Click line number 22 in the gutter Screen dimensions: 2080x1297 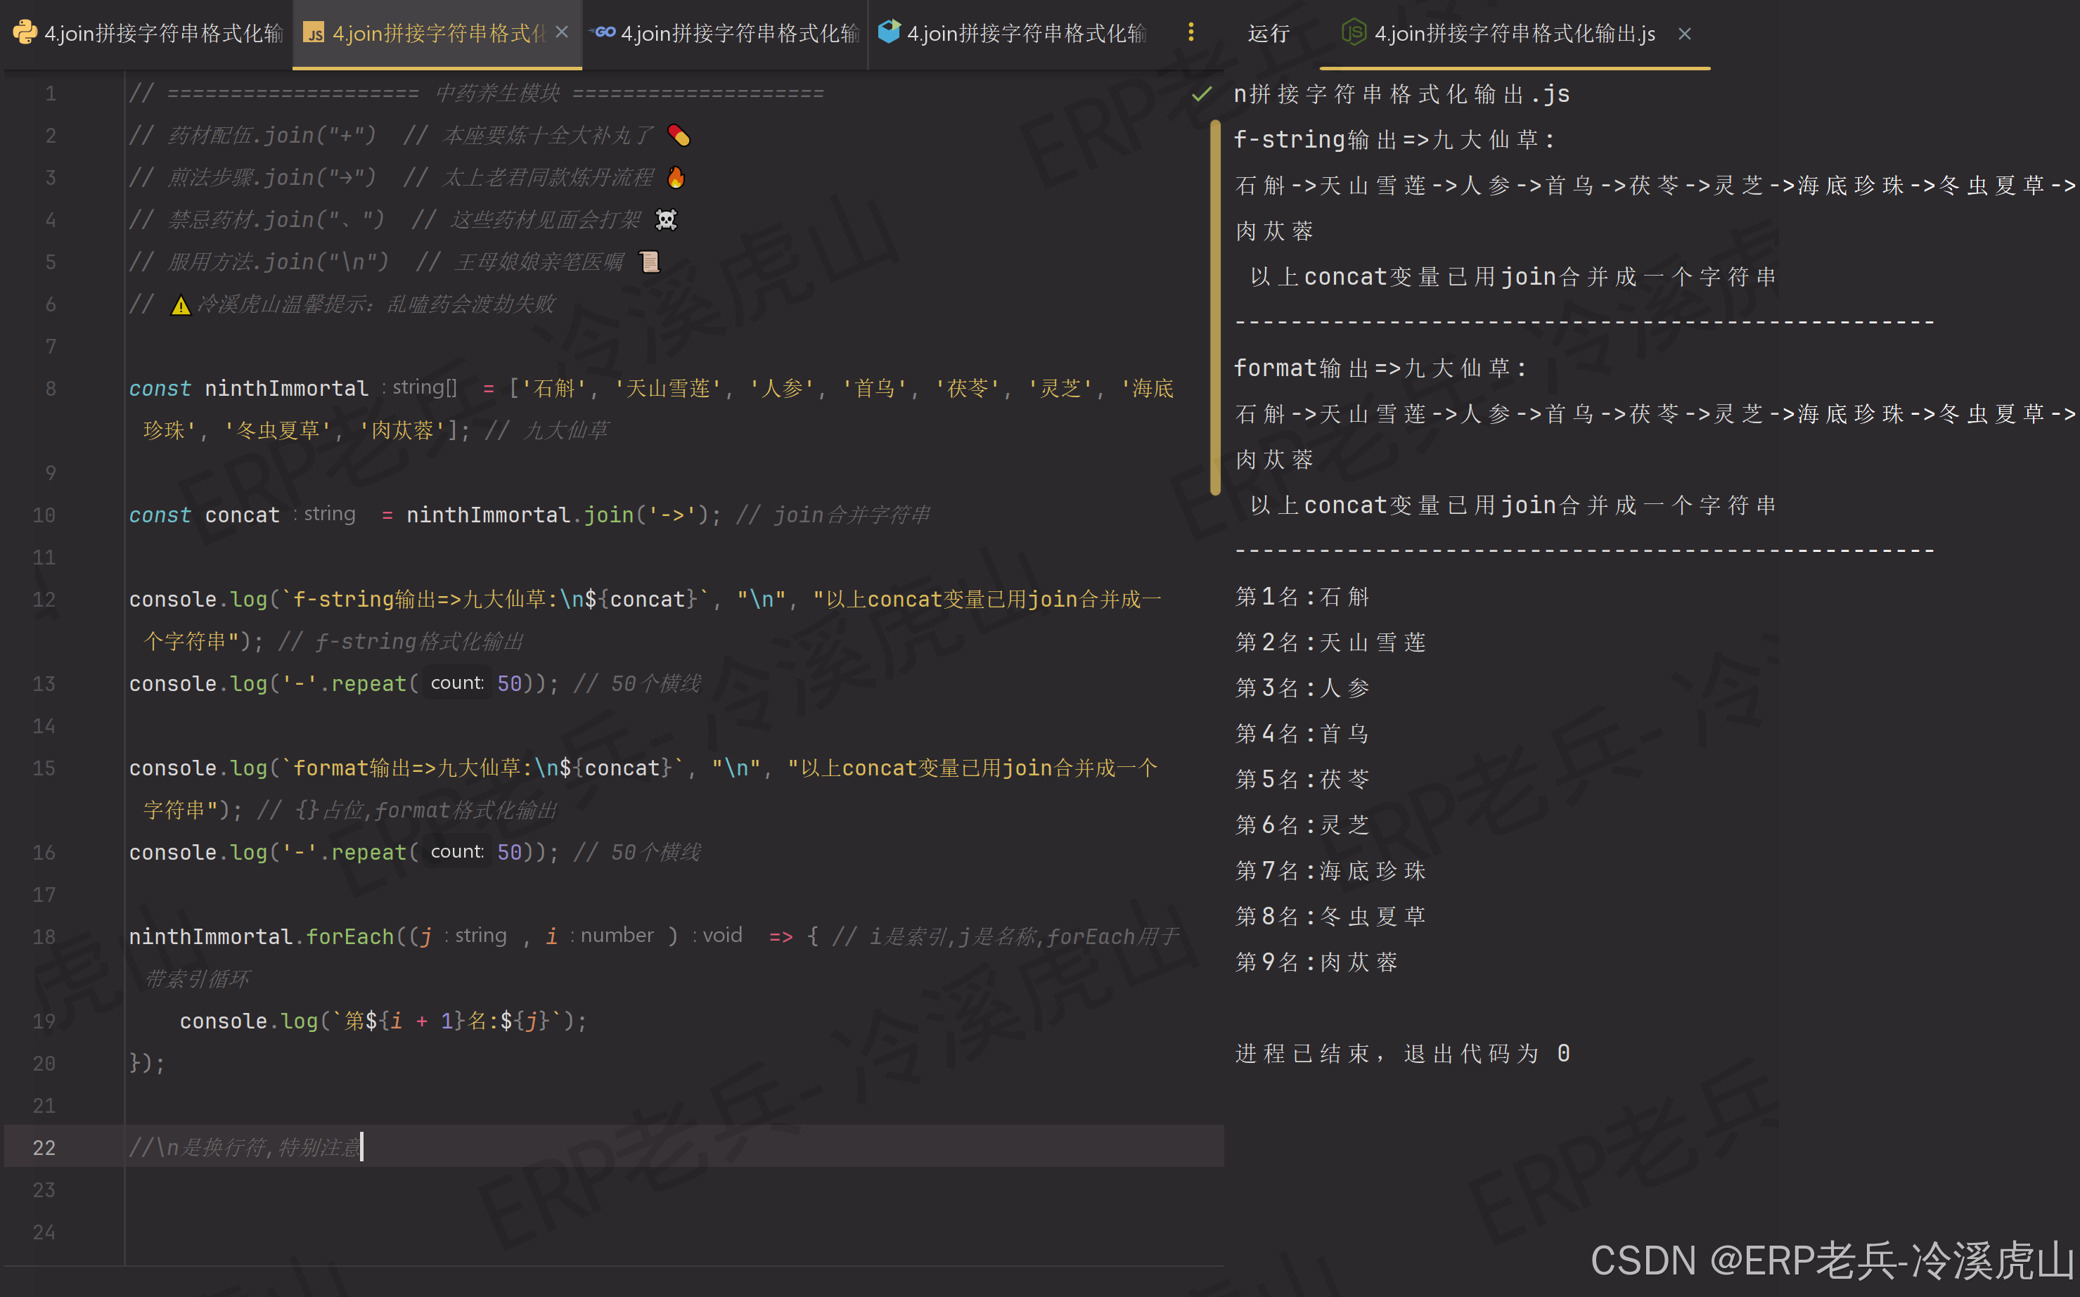pyautogui.click(x=44, y=1148)
